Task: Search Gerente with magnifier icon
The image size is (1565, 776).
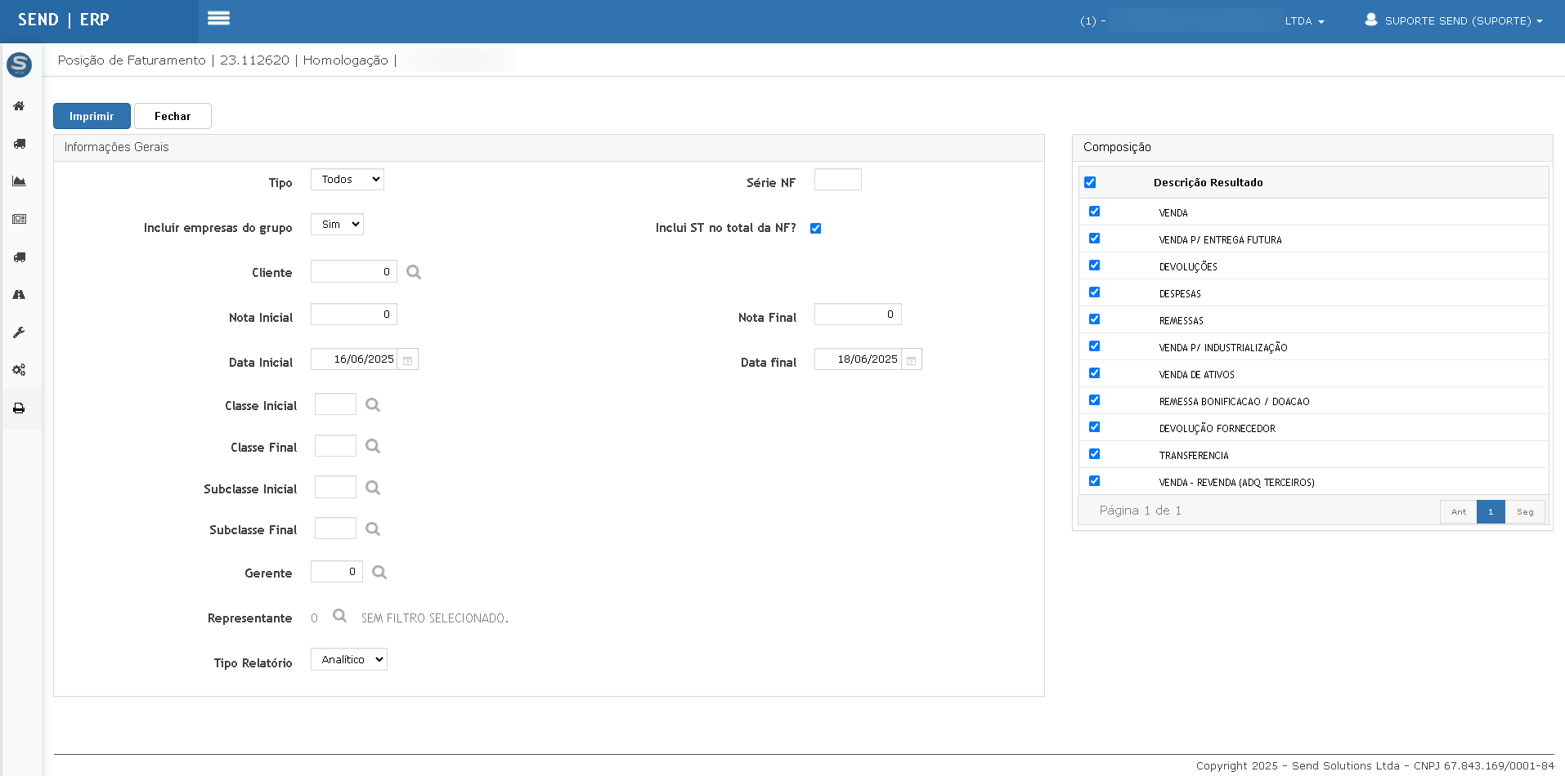Action: click(379, 573)
